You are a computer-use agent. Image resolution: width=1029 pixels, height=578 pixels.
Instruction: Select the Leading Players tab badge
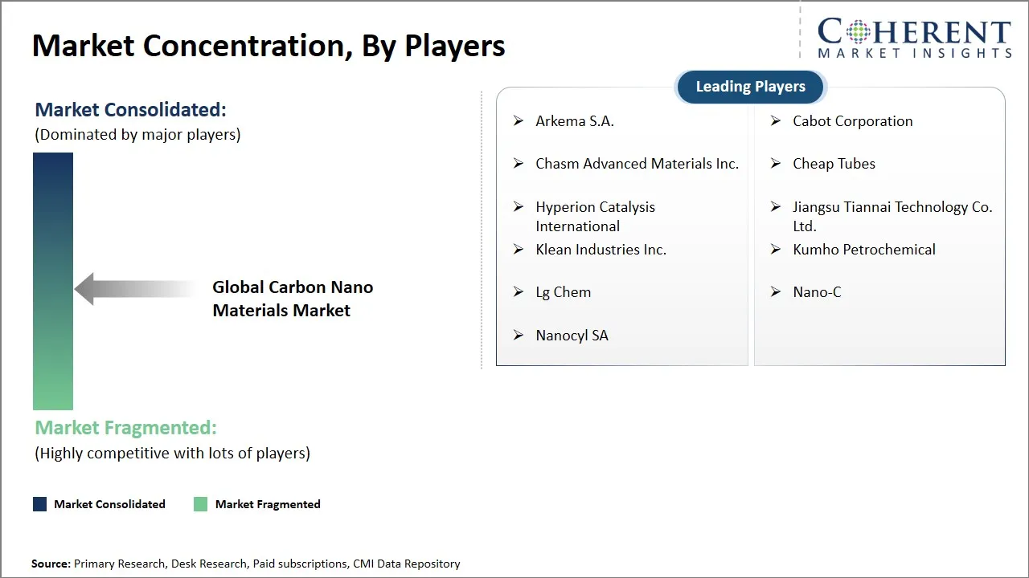coord(750,87)
